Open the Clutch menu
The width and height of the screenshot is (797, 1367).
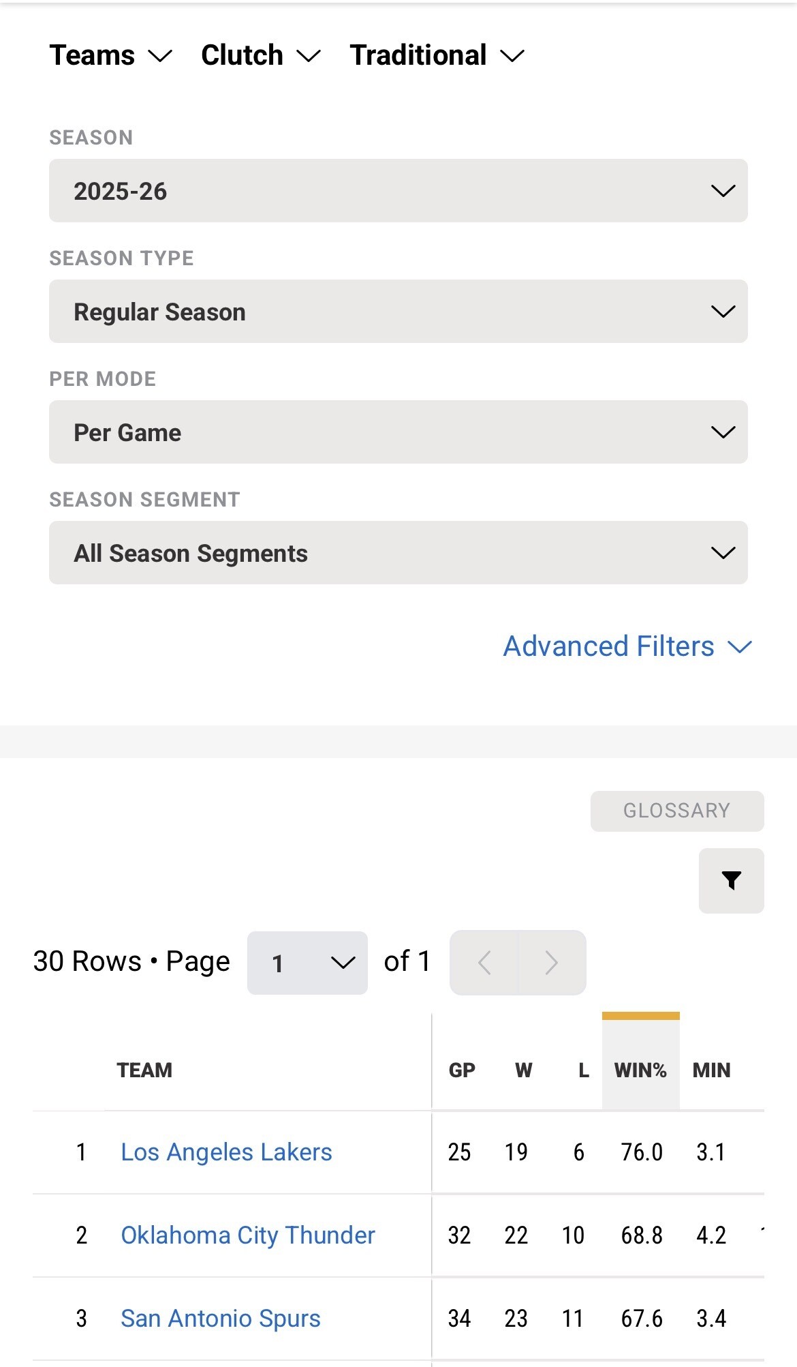tap(260, 55)
